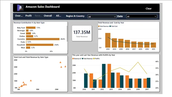Click the Clear button
172x97 pixels.
pos(149,9)
